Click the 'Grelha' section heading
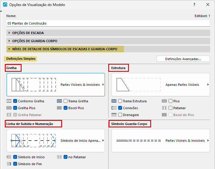The image size is (215, 169). click(11, 68)
